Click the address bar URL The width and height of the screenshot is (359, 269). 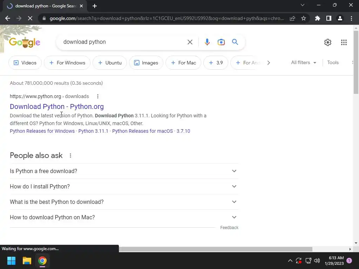tap(167, 18)
